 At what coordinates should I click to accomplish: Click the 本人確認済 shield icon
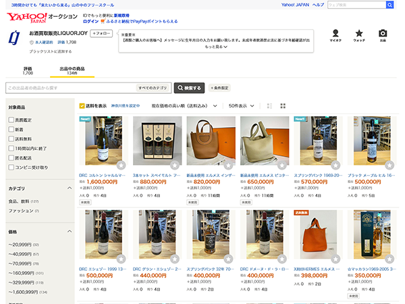32,42
